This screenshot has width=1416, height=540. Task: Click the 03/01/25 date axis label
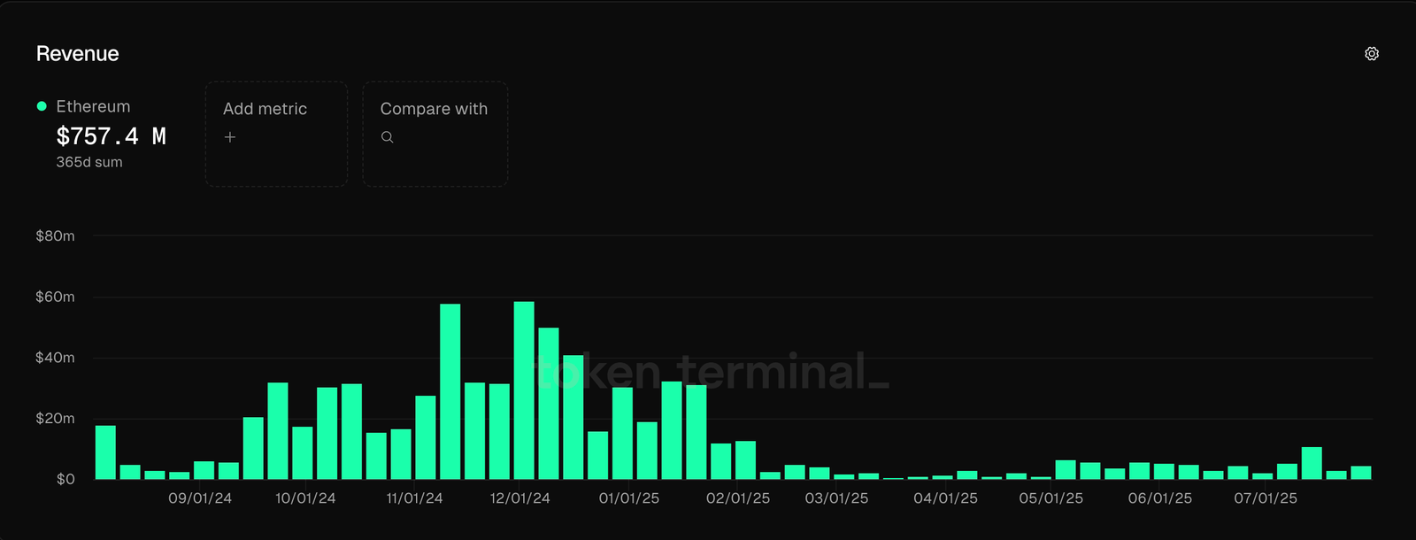click(x=836, y=498)
